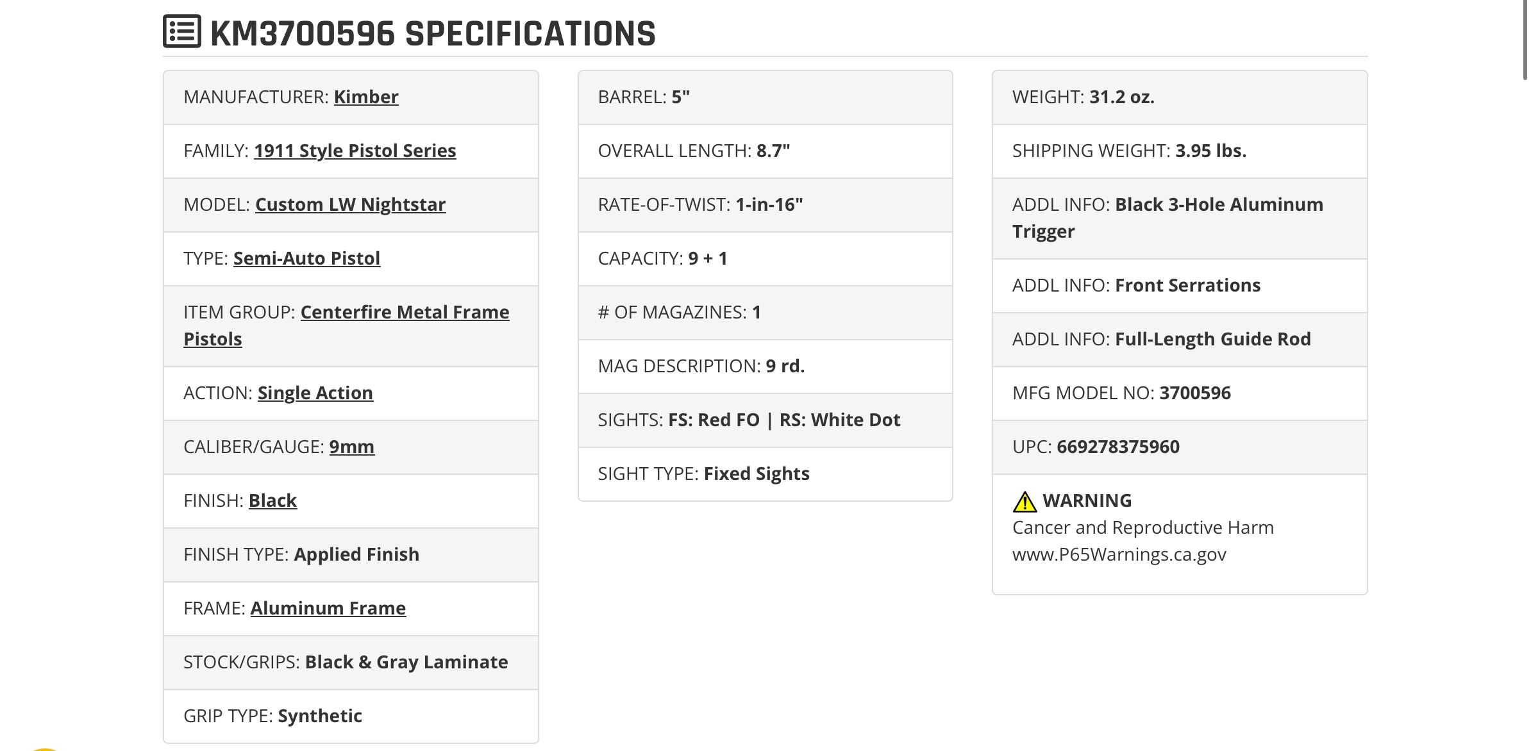The image size is (1531, 751).
Task: Open the 9mm caliber link
Action: pos(351,447)
